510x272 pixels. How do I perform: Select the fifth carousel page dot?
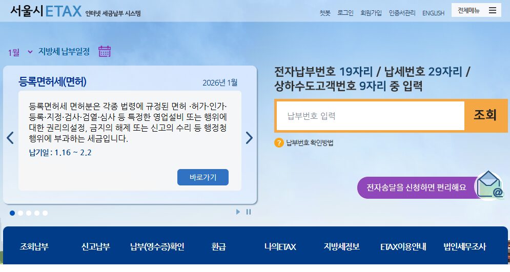click(45, 213)
